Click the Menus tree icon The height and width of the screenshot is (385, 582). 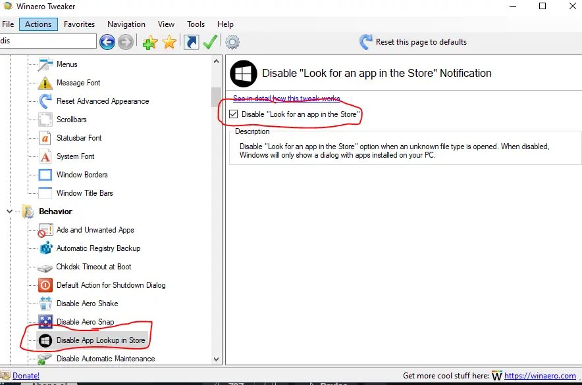[45, 64]
